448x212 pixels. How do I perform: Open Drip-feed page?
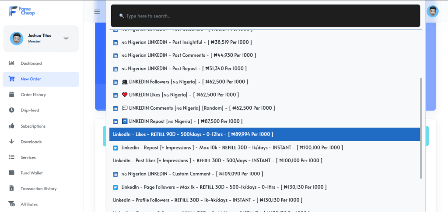41,111
